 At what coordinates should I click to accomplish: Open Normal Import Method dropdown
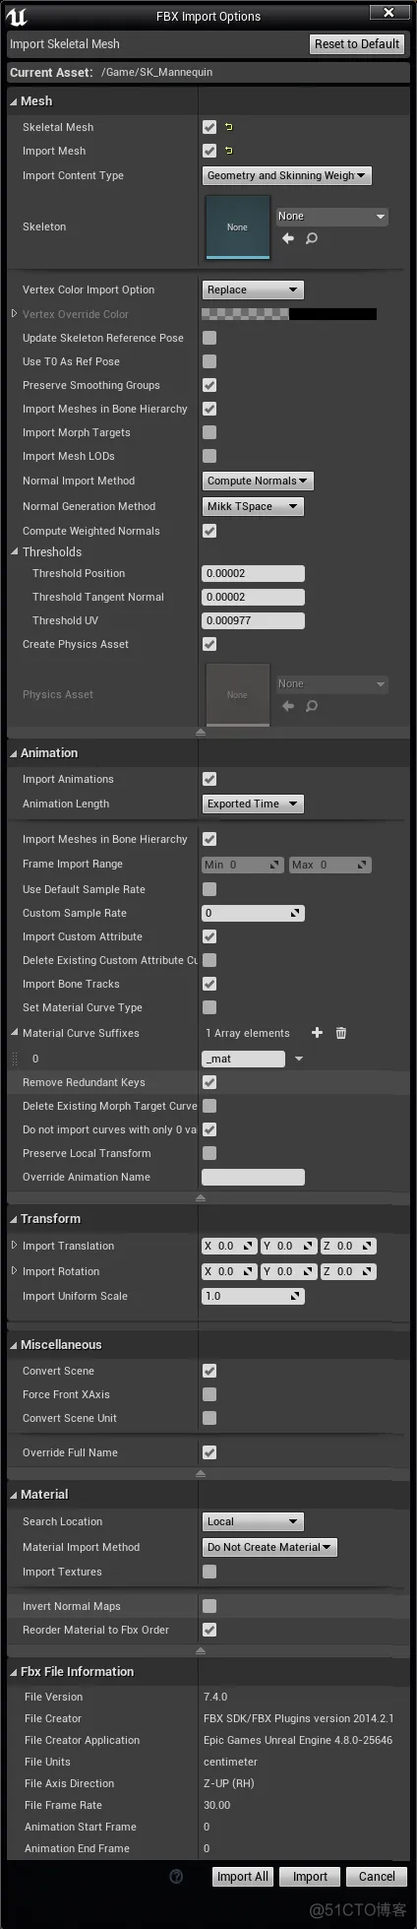[x=258, y=481]
